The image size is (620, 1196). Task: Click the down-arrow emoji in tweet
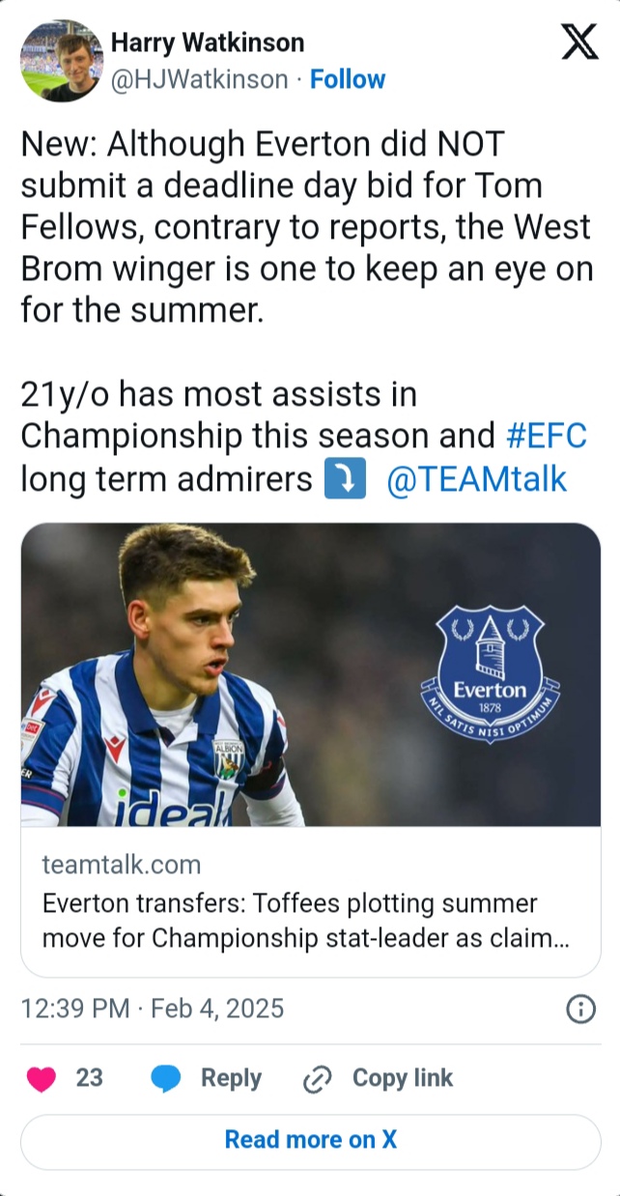point(344,479)
